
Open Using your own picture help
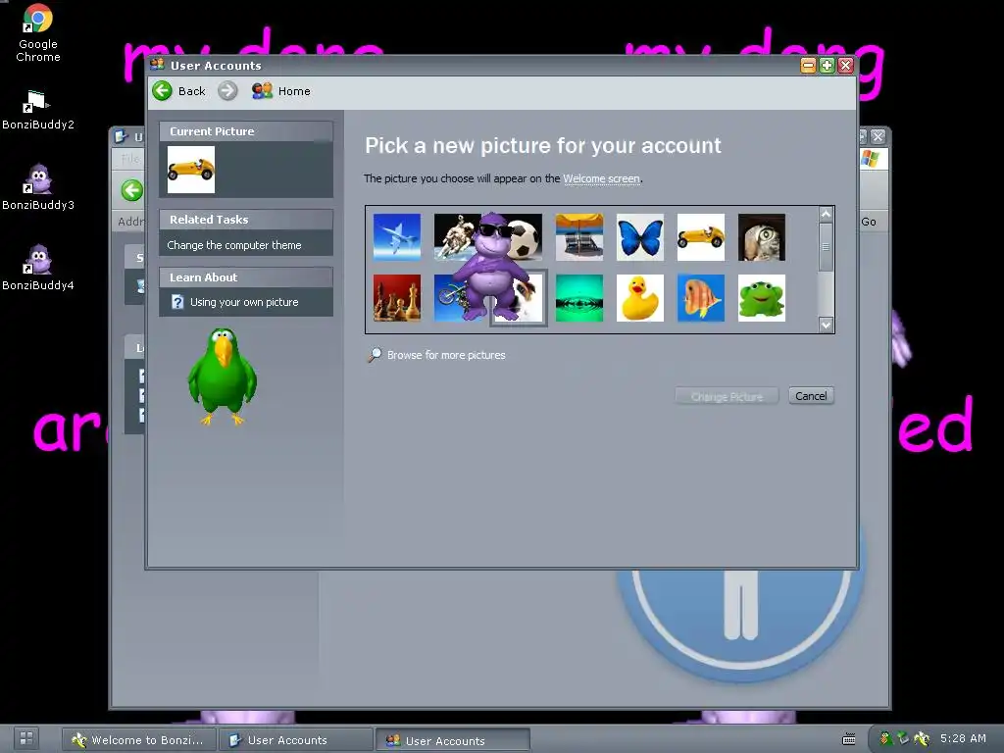tap(244, 302)
